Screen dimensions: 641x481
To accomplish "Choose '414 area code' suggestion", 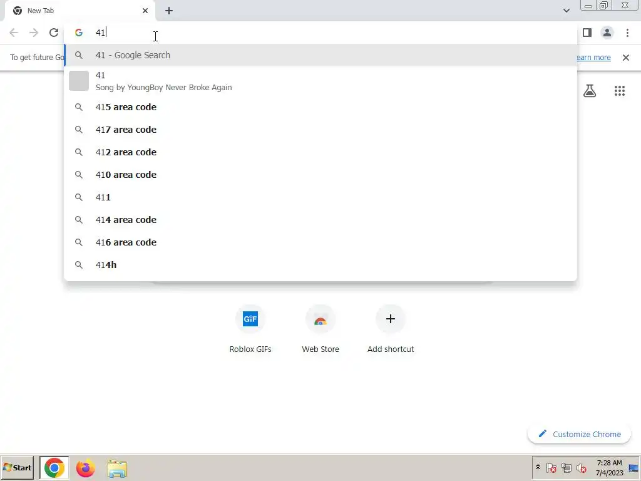I will [x=320, y=220].
